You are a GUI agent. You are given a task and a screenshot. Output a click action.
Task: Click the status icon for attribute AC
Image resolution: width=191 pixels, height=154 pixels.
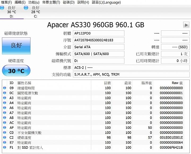[x=5, y=122]
